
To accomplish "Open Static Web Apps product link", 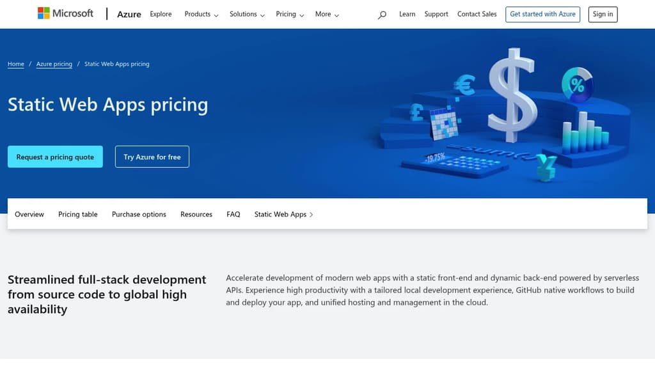I will pos(283,214).
